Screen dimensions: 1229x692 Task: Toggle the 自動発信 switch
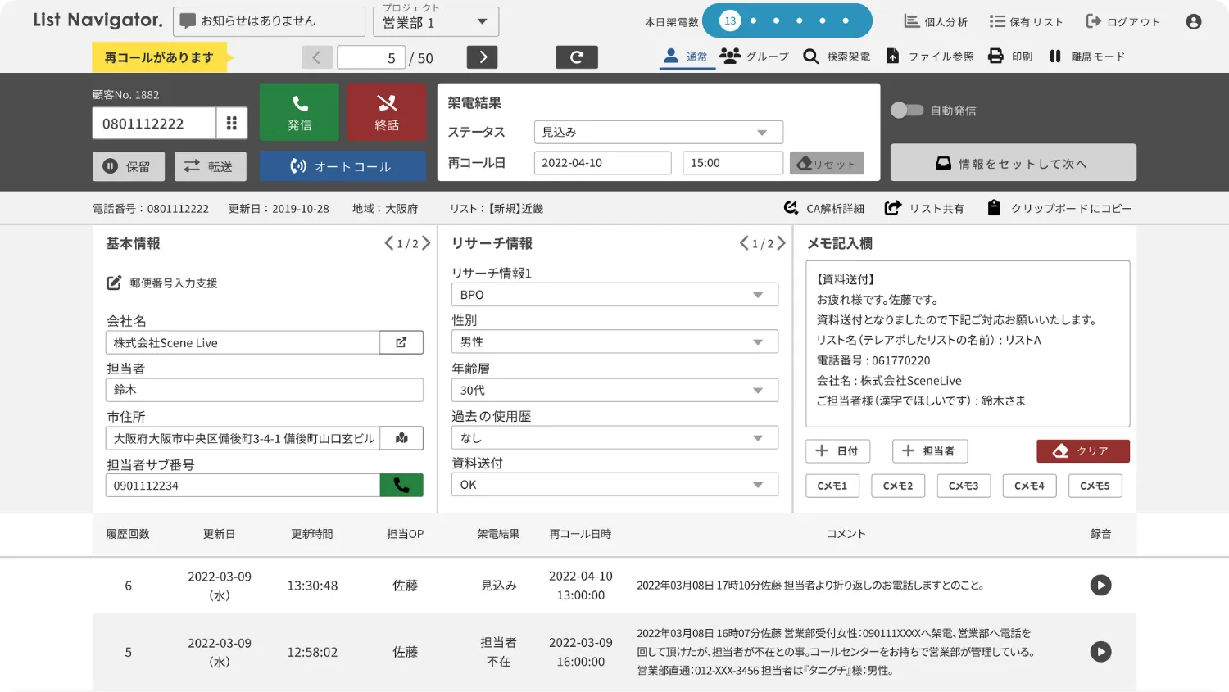907,111
